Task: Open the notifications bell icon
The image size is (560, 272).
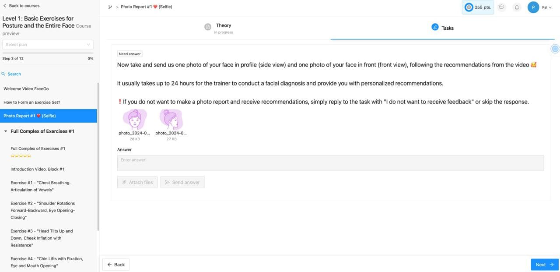Action: (517, 7)
